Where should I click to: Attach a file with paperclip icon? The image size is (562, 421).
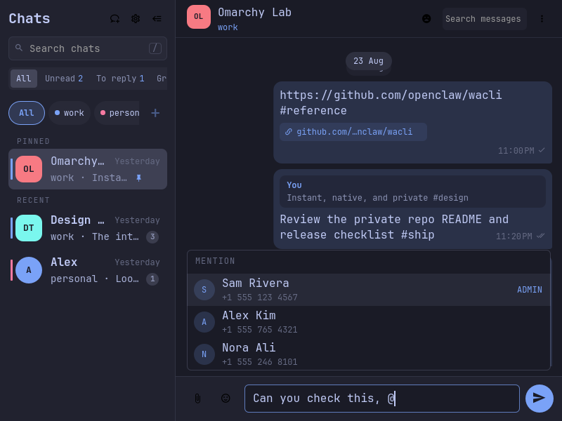197,398
